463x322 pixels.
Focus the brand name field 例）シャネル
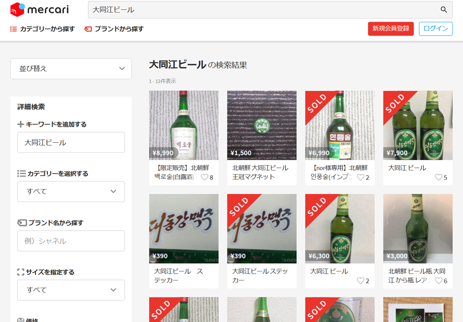coord(71,241)
